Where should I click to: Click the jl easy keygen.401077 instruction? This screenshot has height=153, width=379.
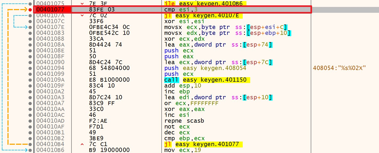point(203,144)
